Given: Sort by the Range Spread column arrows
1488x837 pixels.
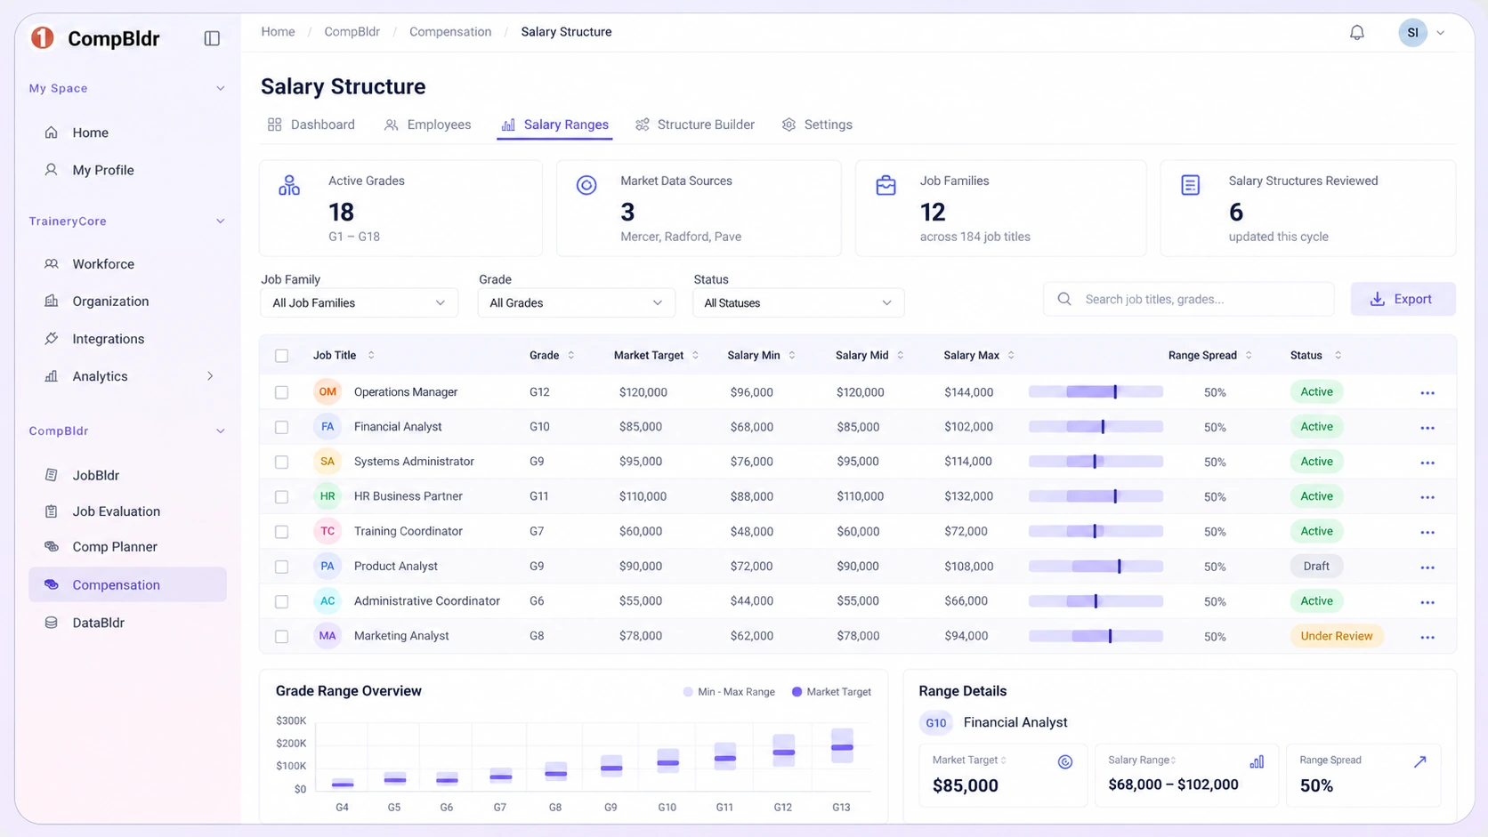Looking at the screenshot, I should point(1249,355).
